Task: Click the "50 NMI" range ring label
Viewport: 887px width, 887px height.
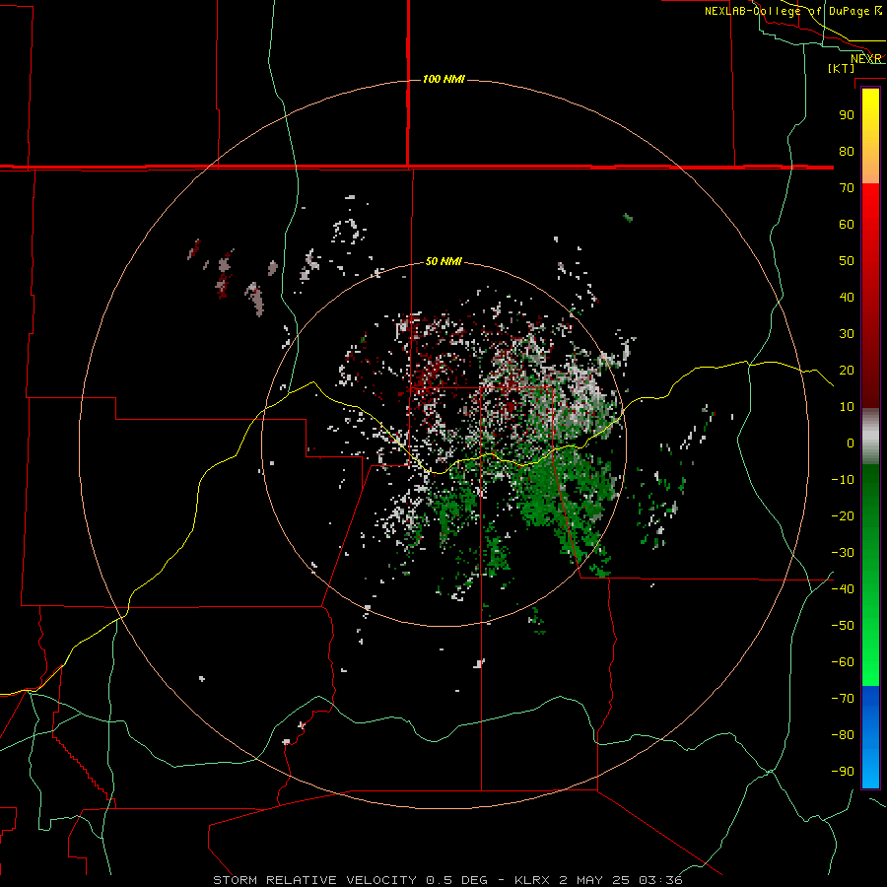Action: click(x=443, y=261)
